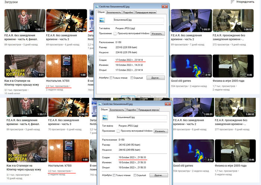
Task: Close the Свойства: Безымянный3.jpg window
Action: (168, 104)
